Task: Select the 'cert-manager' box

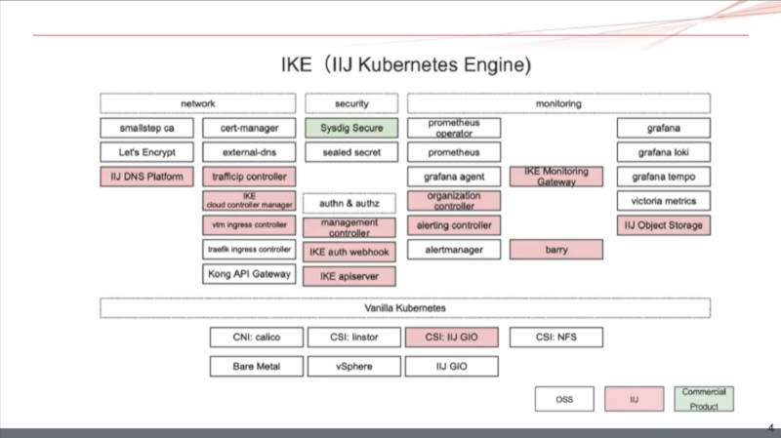Action: (x=249, y=128)
